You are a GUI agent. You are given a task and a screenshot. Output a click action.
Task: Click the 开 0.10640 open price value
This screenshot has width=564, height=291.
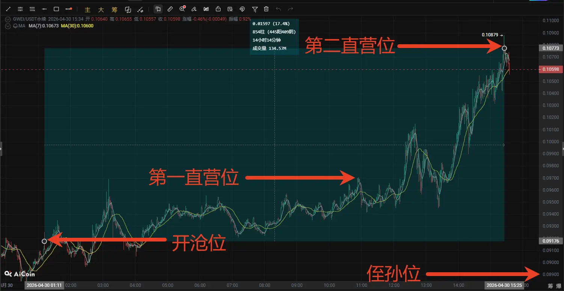(96, 19)
